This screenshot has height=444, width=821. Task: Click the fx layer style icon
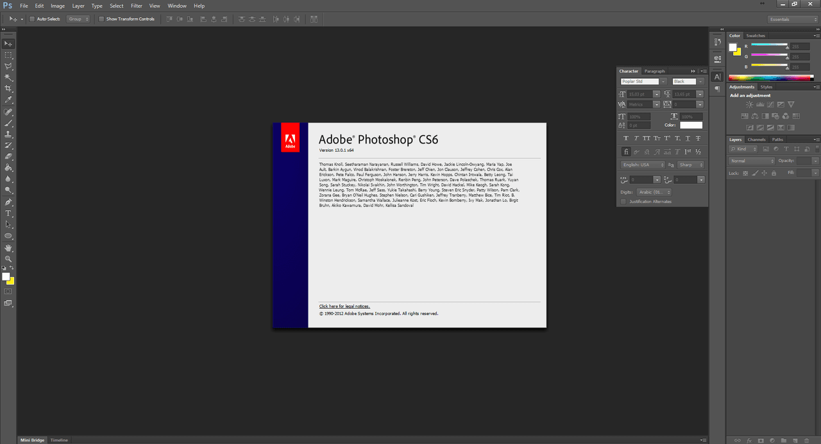749,440
